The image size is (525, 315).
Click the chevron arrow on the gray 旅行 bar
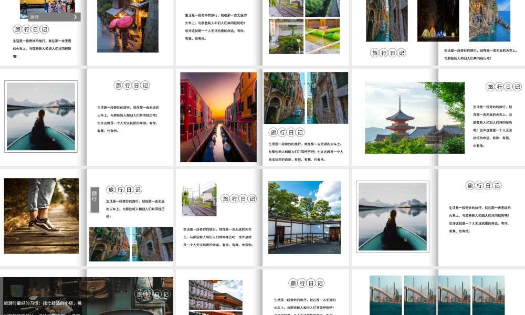(x=75, y=17)
